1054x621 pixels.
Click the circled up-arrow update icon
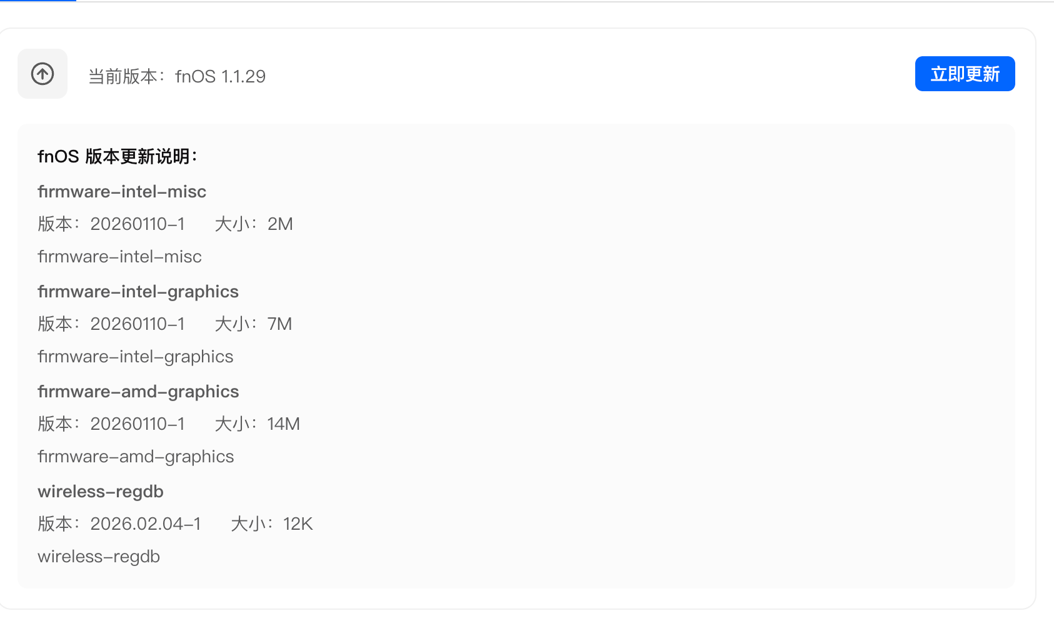pyautogui.click(x=43, y=74)
